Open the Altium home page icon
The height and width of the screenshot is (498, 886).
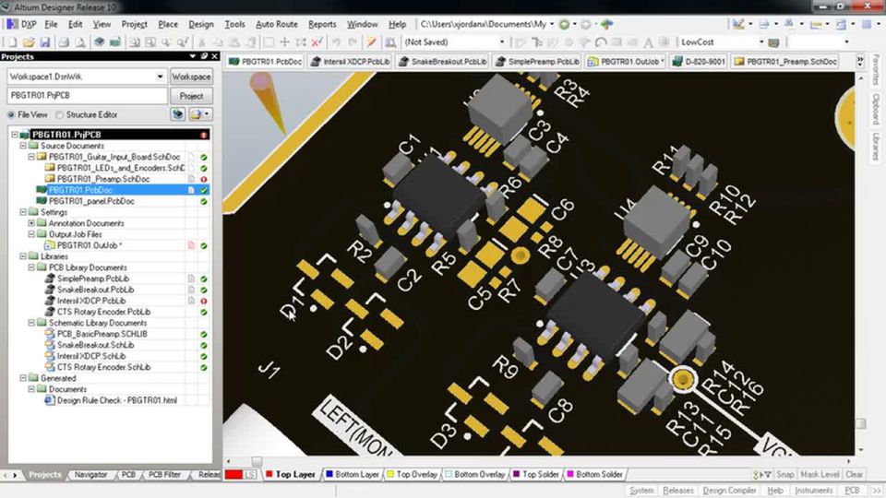[606, 24]
